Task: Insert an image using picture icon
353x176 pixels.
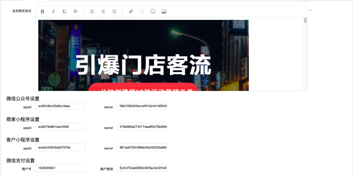Action: (164, 12)
